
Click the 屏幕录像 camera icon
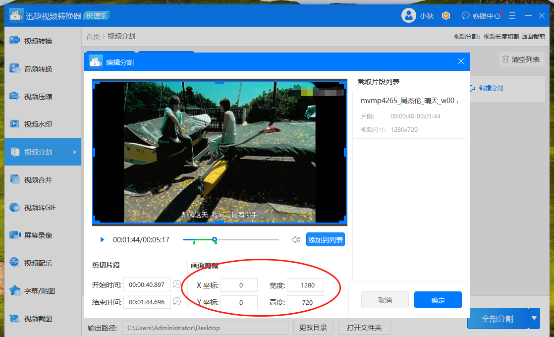tap(15, 235)
